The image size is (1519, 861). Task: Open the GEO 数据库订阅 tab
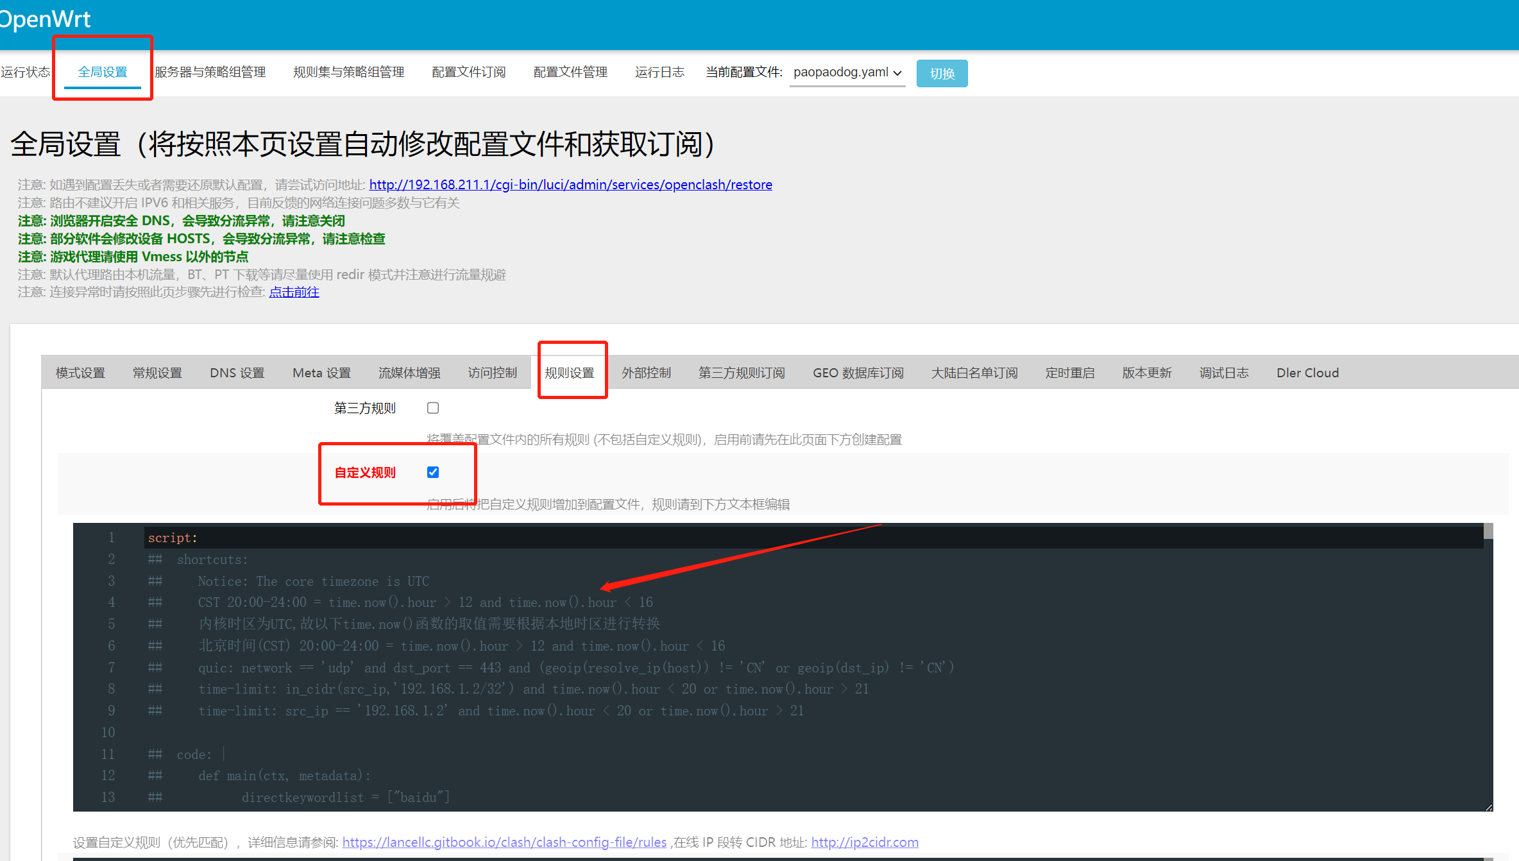point(858,372)
